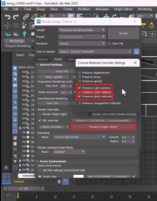
Task: Toggle the Mtl. override checkbox
Action: pos(40,121)
